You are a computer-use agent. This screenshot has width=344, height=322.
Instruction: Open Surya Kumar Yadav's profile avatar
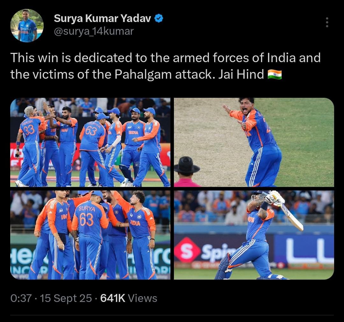point(27,25)
